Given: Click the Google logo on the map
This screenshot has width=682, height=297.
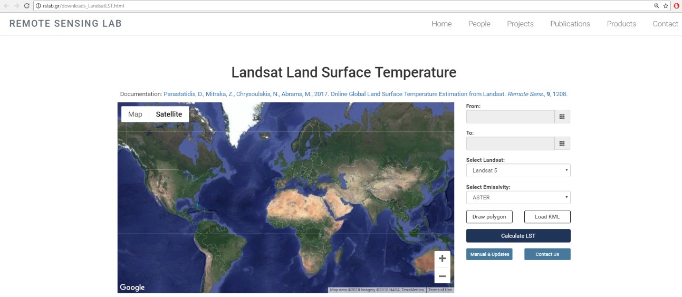Looking at the screenshot, I should 132,288.
